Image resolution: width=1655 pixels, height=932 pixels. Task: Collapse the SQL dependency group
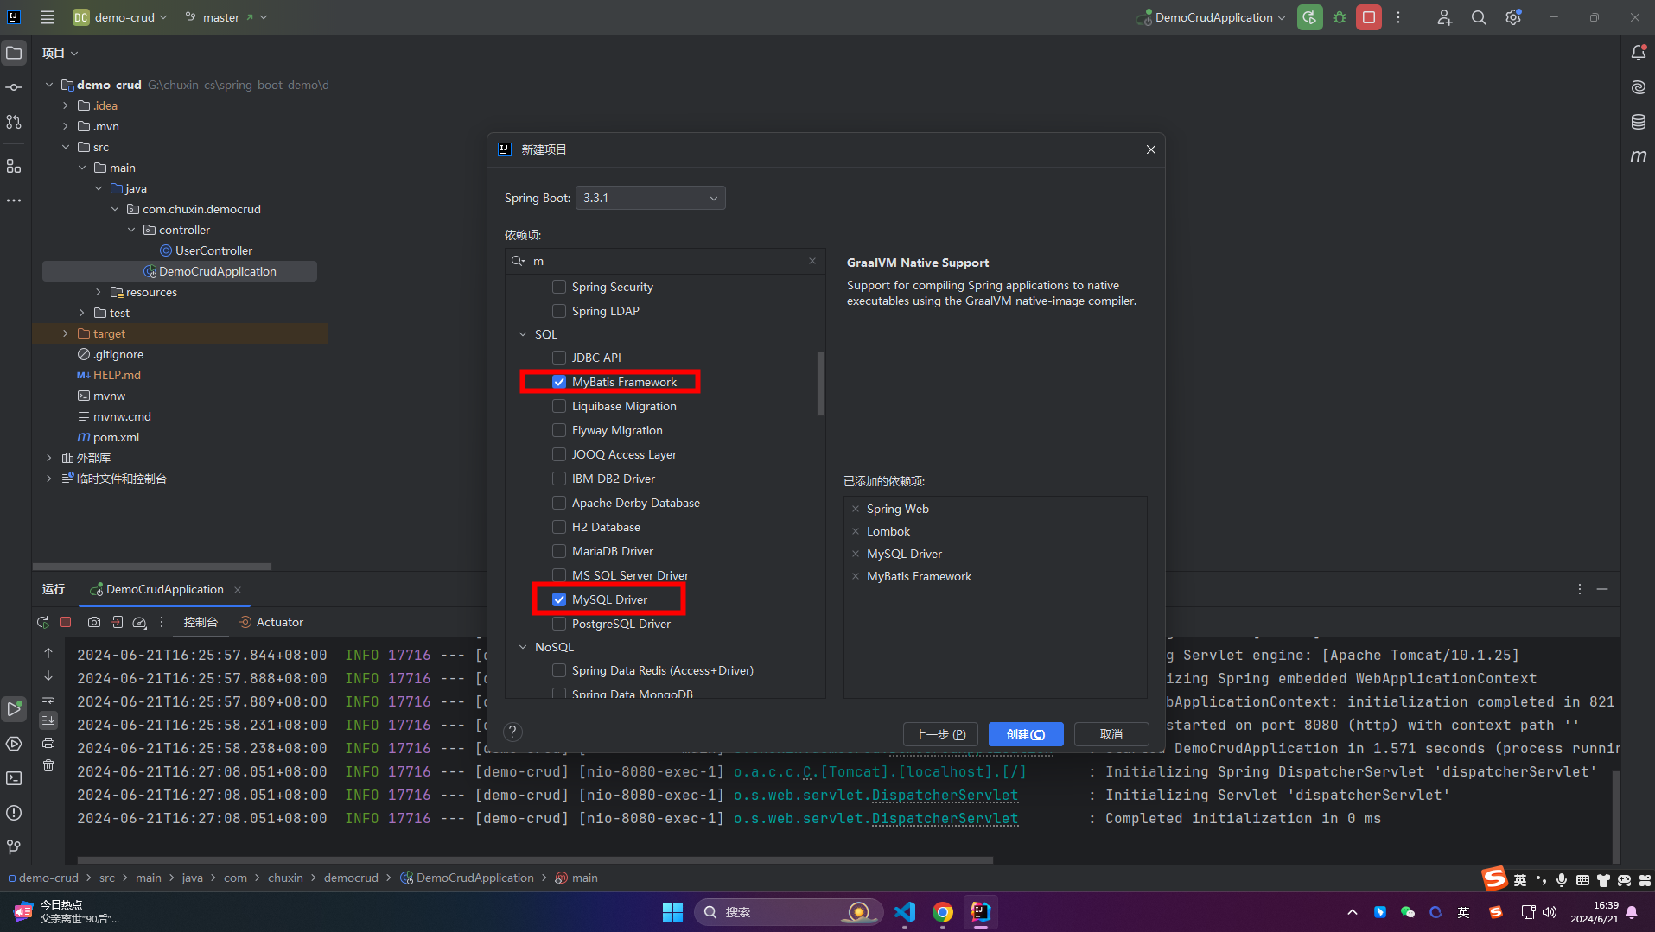click(x=523, y=334)
